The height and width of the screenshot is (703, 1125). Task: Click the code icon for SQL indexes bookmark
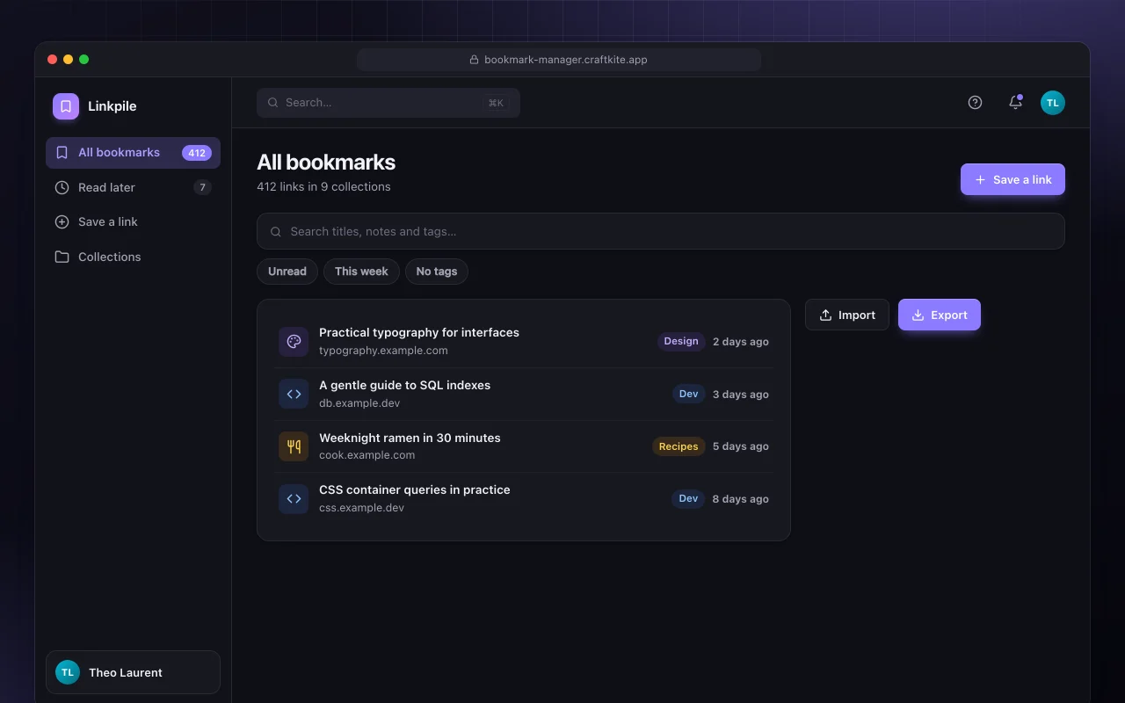tap(294, 394)
